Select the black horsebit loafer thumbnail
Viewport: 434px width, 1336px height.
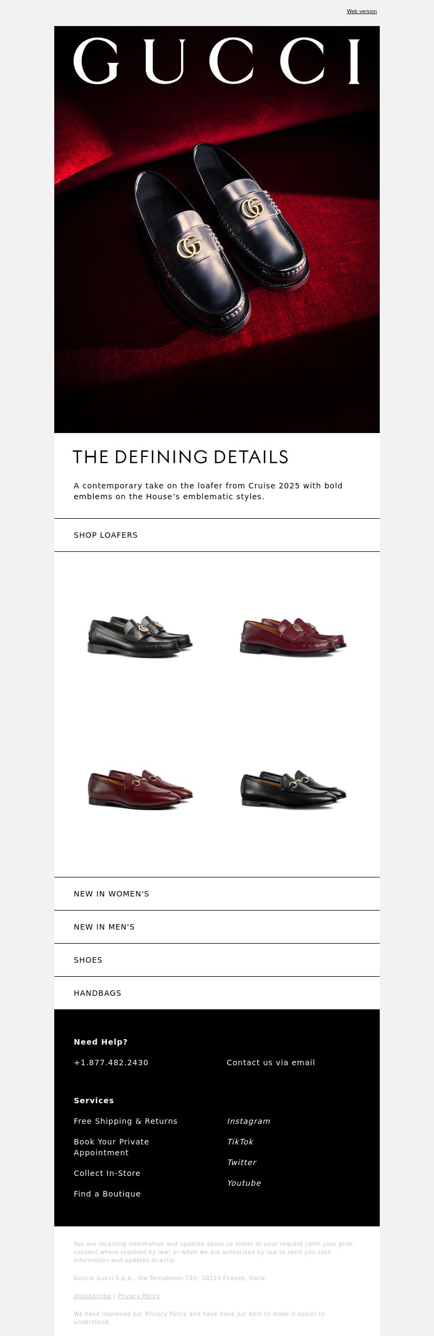click(x=293, y=790)
